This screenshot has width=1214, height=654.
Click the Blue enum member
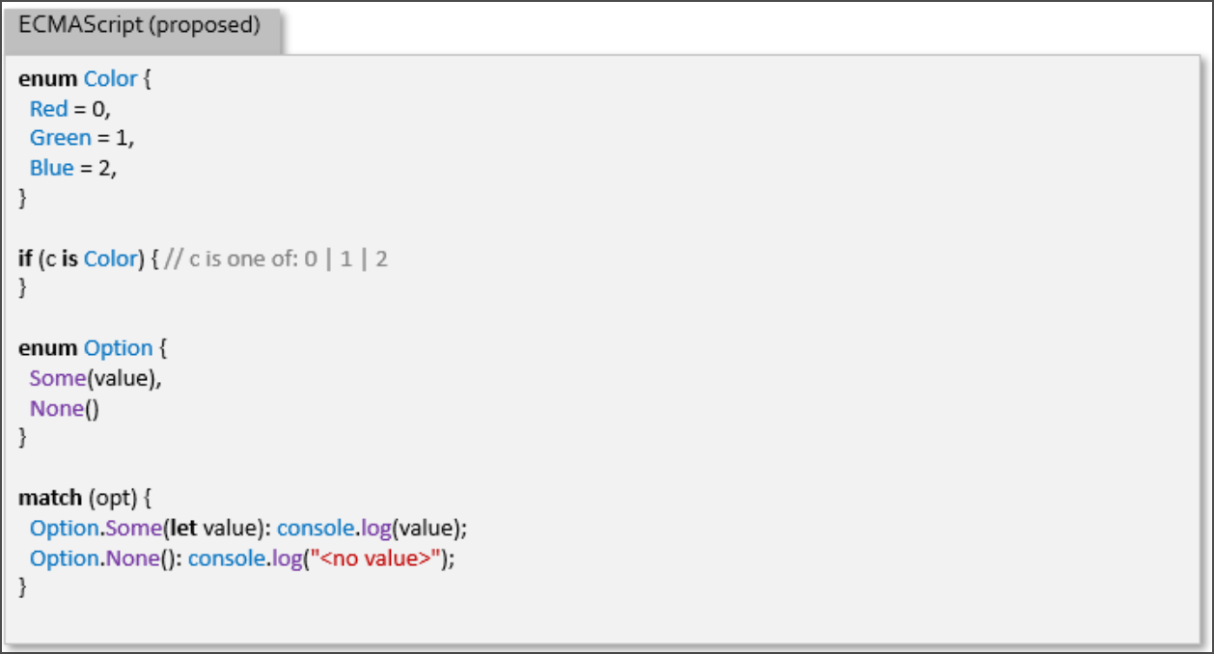[x=51, y=168]
